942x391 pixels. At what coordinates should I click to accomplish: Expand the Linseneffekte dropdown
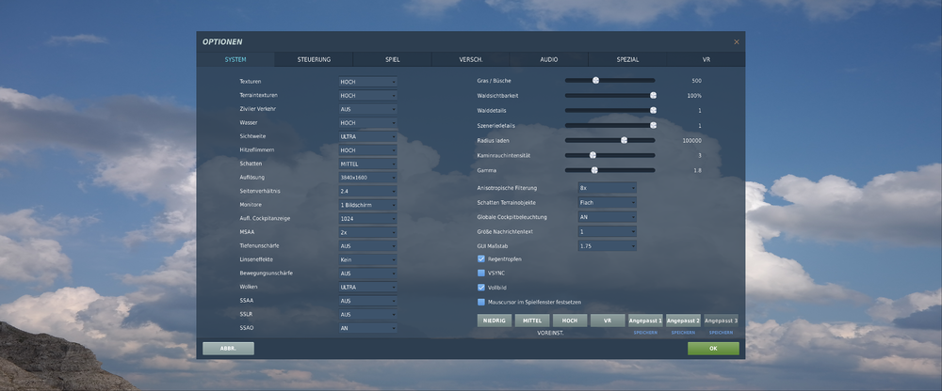367,259
